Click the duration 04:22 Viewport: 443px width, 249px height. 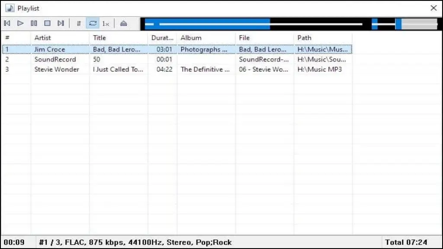coord(164,70)
